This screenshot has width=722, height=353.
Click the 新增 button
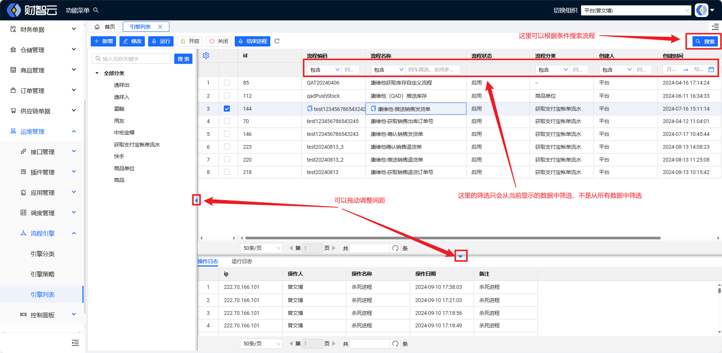point(104,41)
